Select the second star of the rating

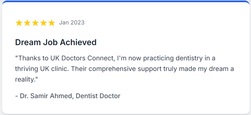[27, 23]
